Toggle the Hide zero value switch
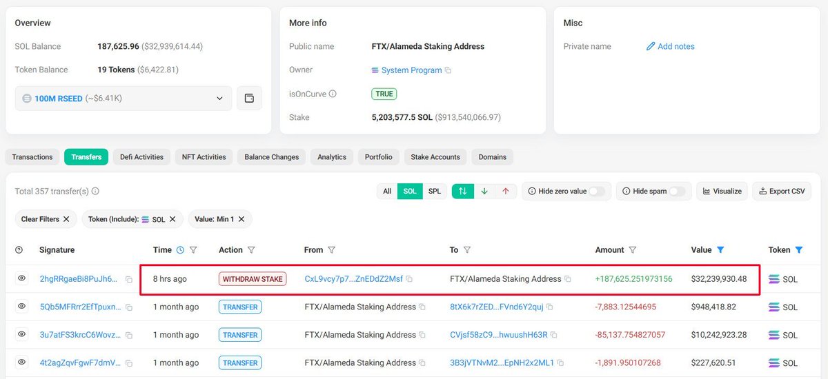The height and width of the screenshot is (379, 828). pyautogui.click(x=597, y=192)
